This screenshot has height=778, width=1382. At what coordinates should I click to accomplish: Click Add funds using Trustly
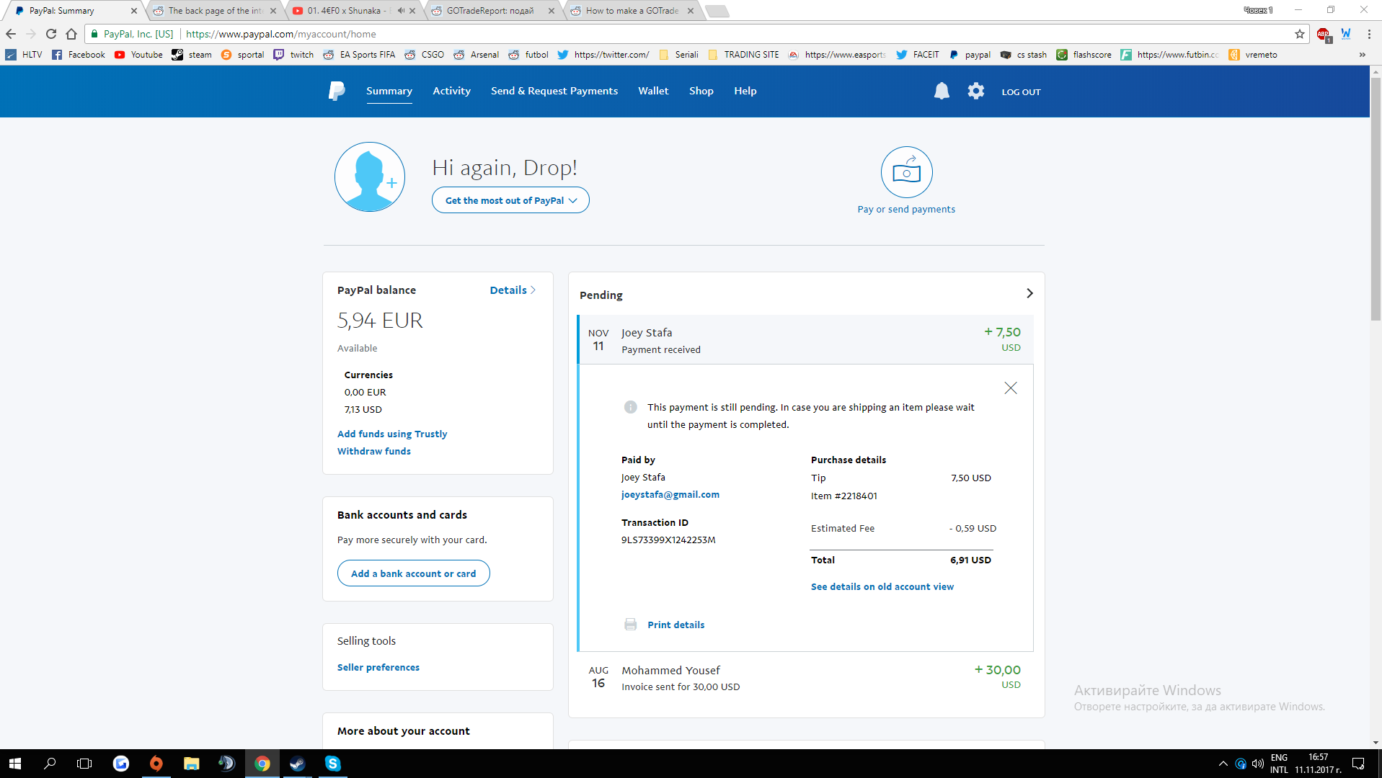point(392,434)
